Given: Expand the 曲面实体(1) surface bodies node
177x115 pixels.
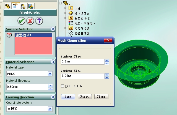Looking at the screenshot, I should (x=66, y=18).
